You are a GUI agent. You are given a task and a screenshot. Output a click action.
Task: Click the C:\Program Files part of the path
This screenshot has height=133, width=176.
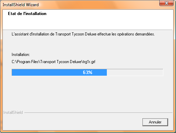25,62
